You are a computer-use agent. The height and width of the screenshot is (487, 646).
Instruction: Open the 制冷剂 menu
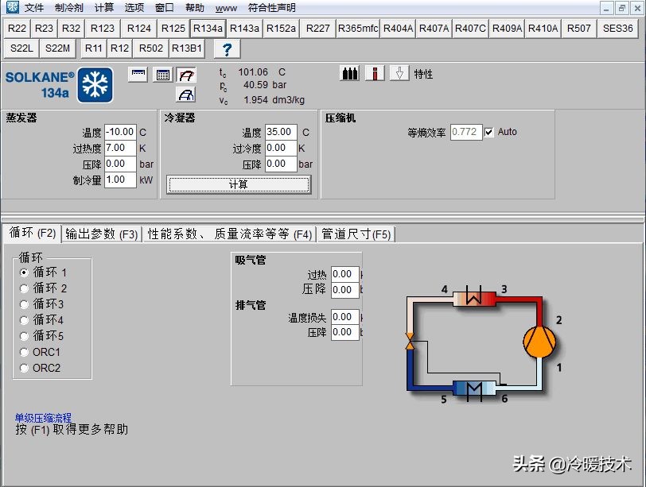coord(67,7)
